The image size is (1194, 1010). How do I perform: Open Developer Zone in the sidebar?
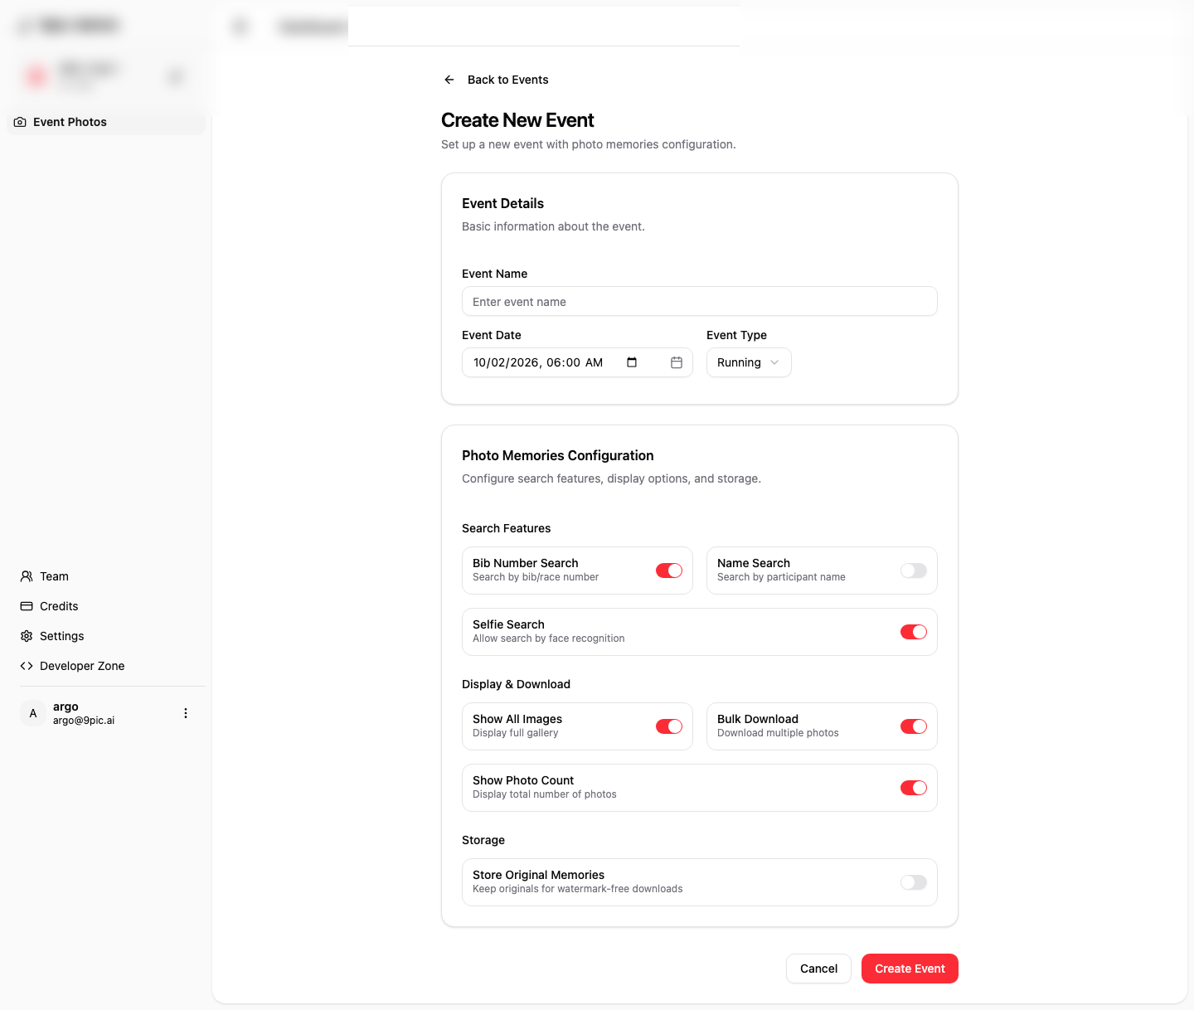[82, 666]
